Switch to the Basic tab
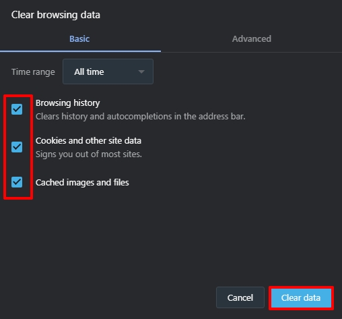Screen dimensions: 342x319 79,39
